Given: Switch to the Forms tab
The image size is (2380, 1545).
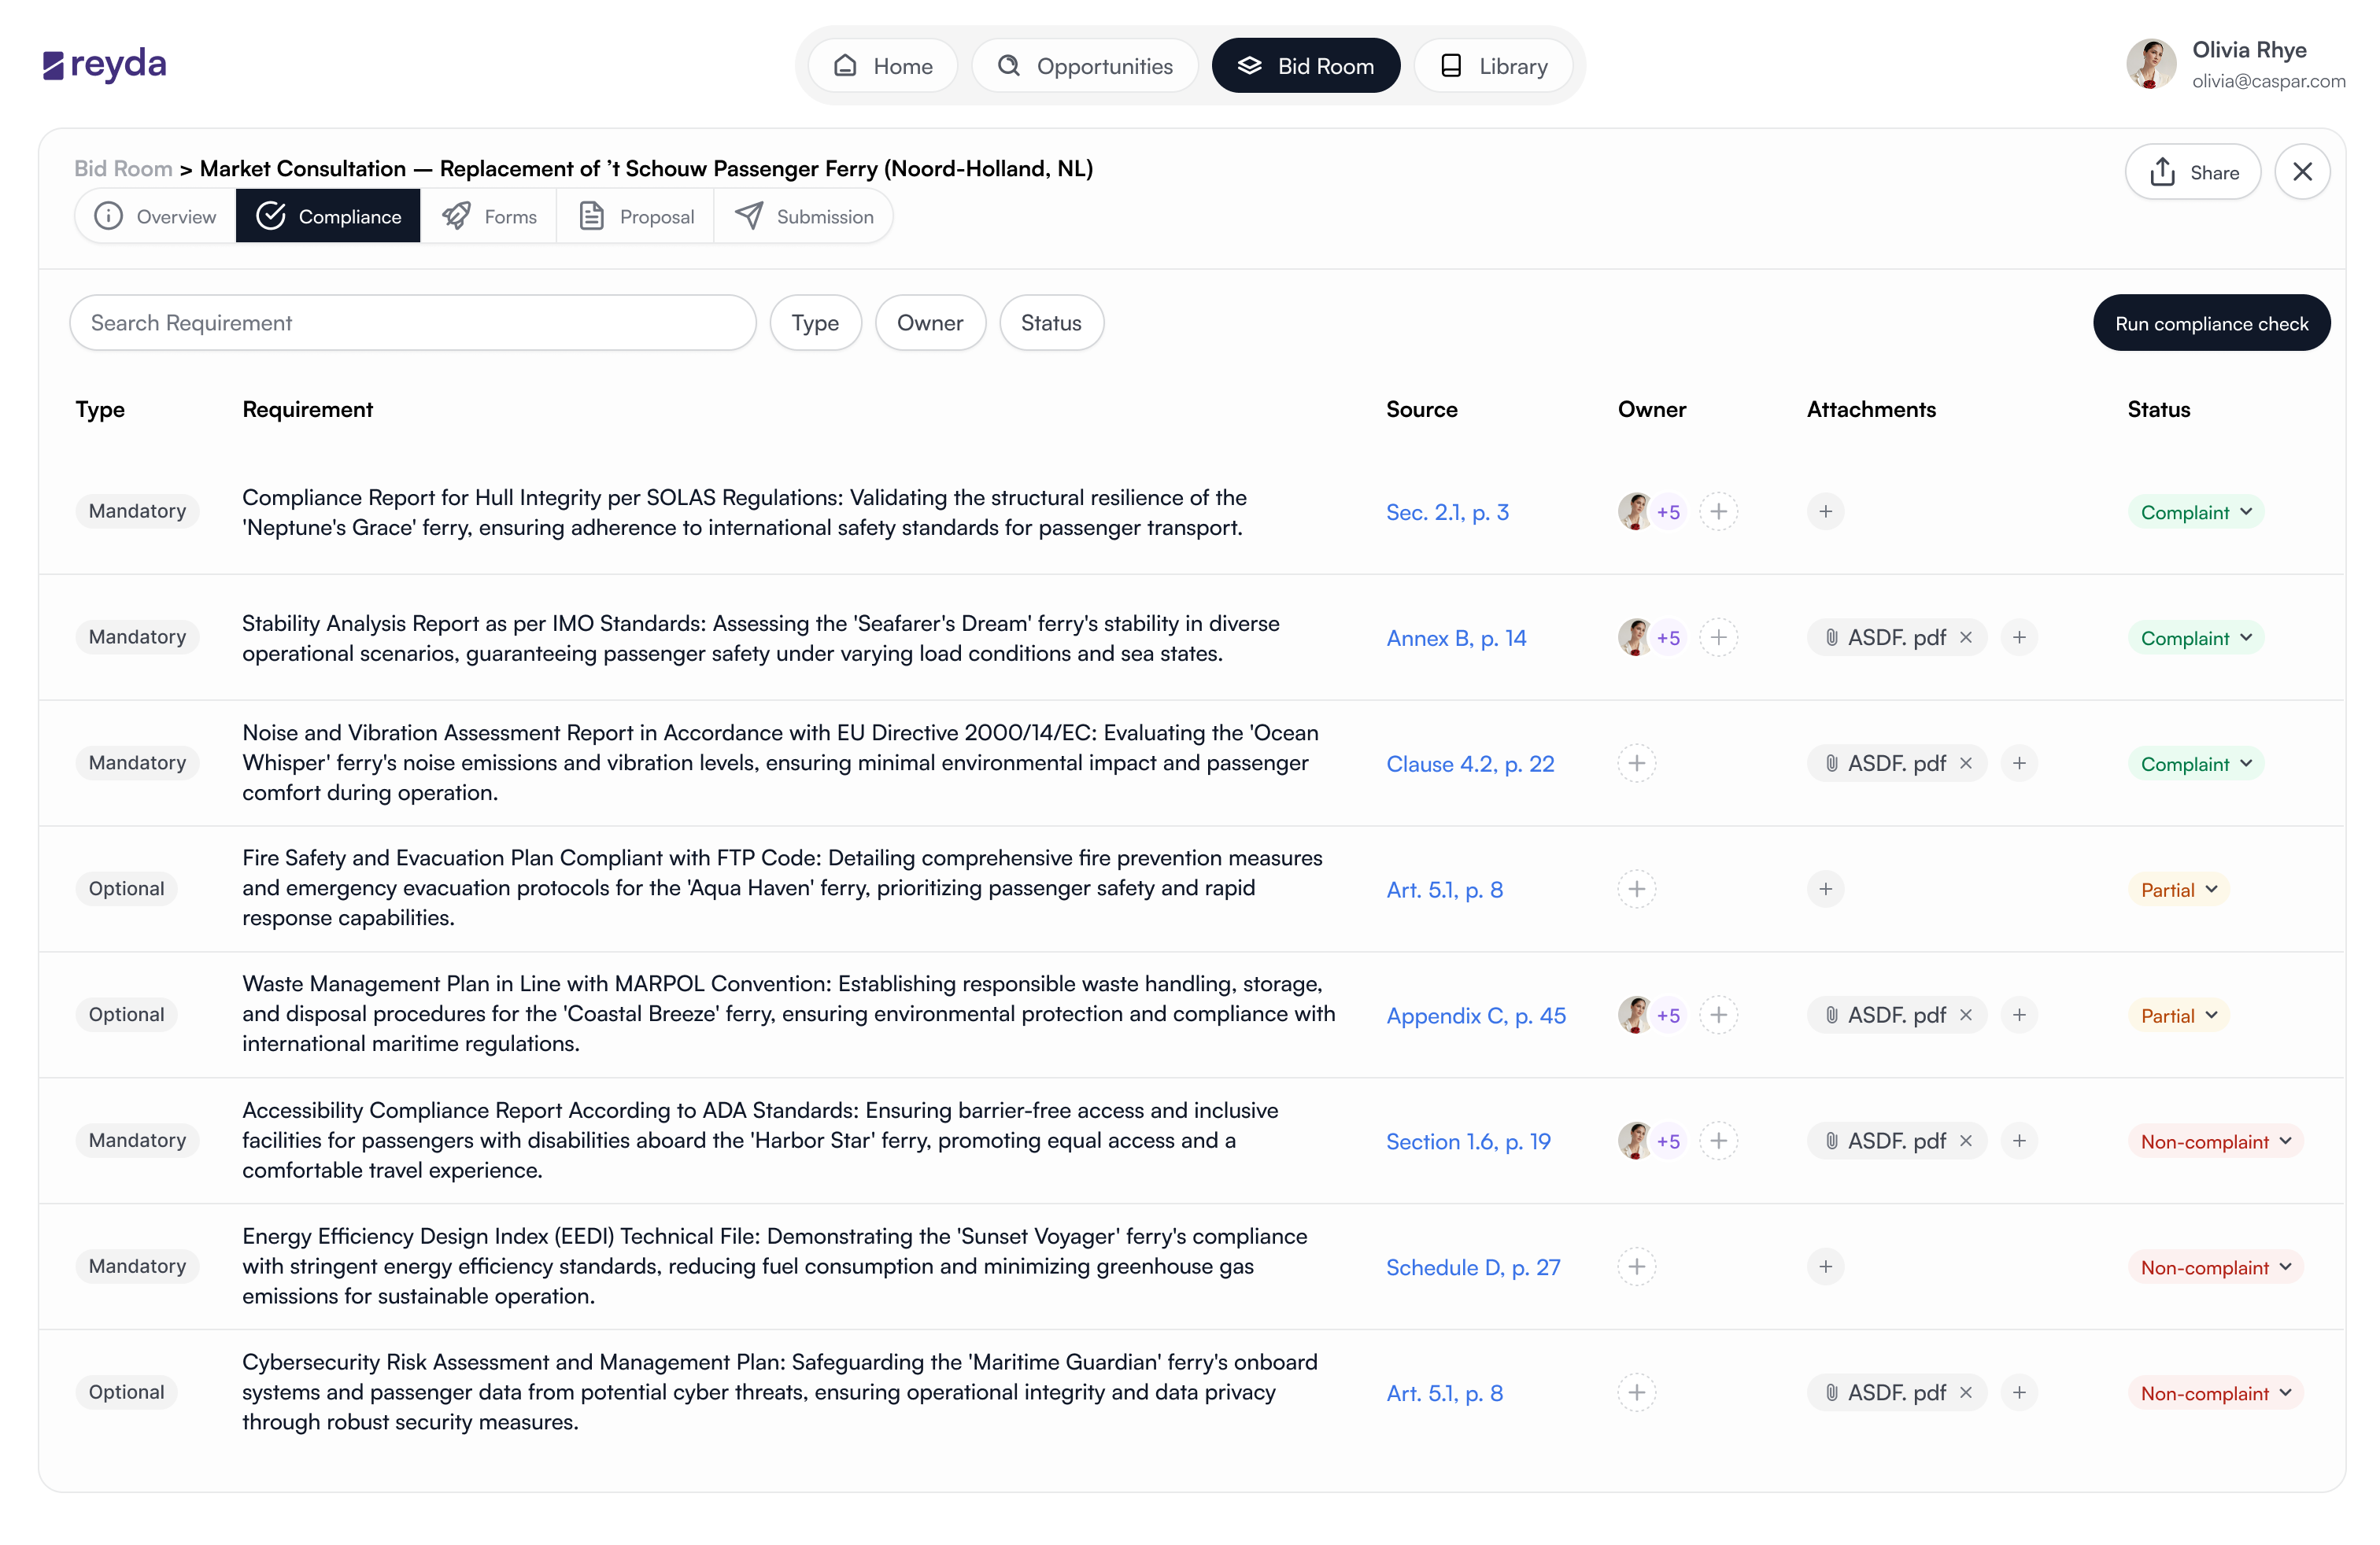Looking at the screenshot, I should (489, 217).
